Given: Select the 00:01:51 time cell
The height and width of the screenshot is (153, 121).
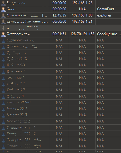Looking at the screenshot, I should (59, 34).
